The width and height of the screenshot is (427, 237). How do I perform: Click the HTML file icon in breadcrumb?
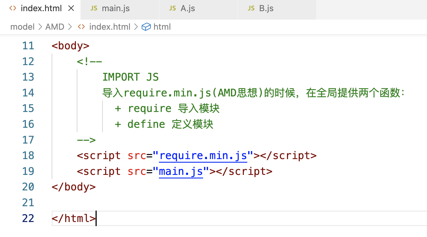coord(81,27)
